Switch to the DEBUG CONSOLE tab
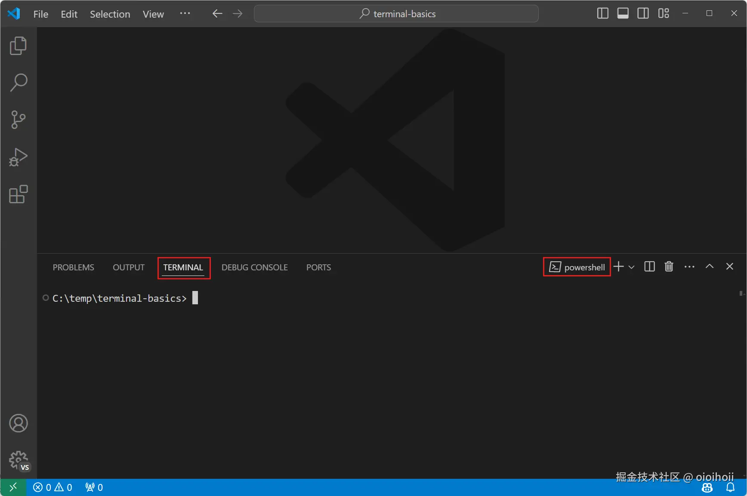Screen dimensions: 747x496 pyautogui.click(x=255, y=267)
